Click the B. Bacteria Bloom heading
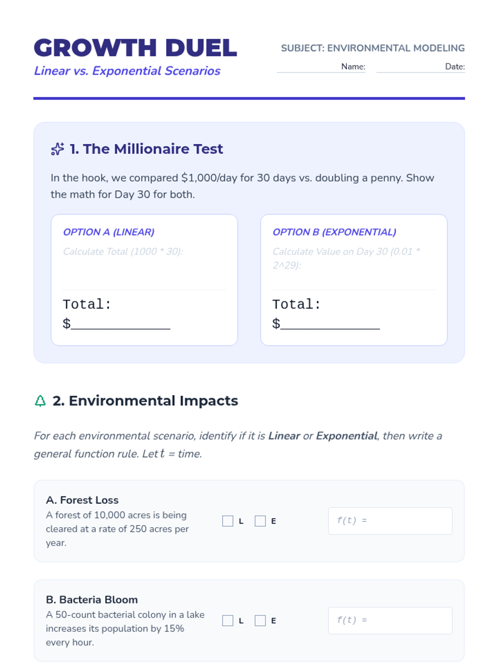This screenshot has height=664, width=498. point(92,600)
